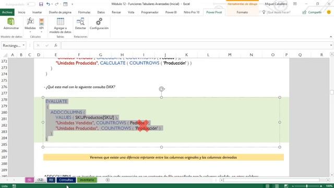The width and height of the screenshot is (334, 188).
Task: Click the confirm checkmark in formula bar
Action: pyautogui.click(x=47, y=45)
